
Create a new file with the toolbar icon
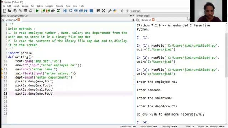[x=5, y=11]
